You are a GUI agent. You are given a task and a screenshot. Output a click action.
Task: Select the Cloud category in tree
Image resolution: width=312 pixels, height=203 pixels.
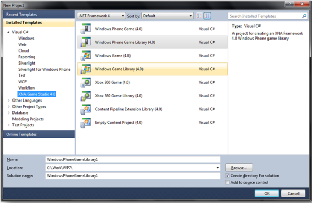point(23,50)
